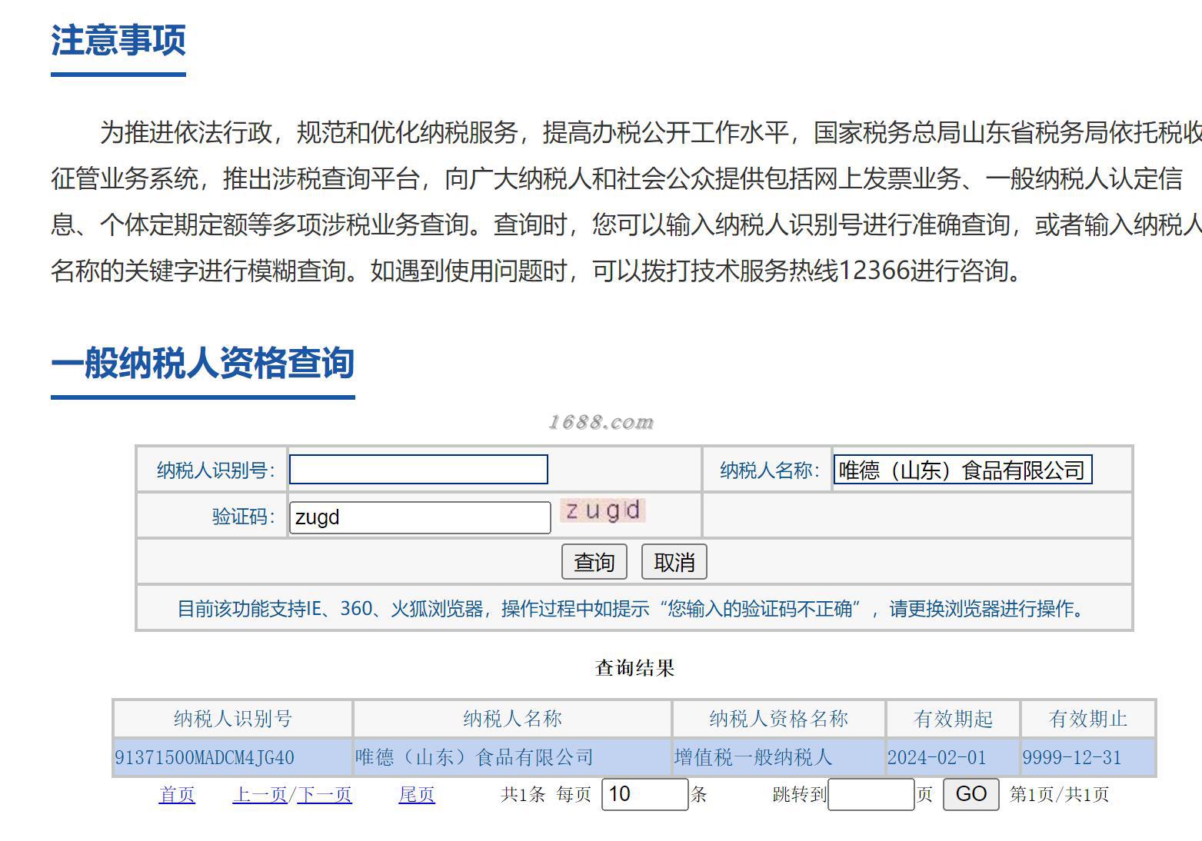The height and width of the screenshot is (841, 1202).
Task: Click the 有效期止 column header
Action: click(1088, 719)
